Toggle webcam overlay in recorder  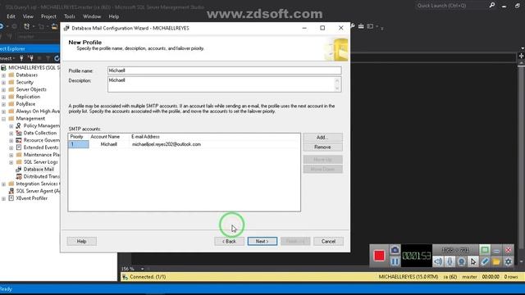point(461,261)
